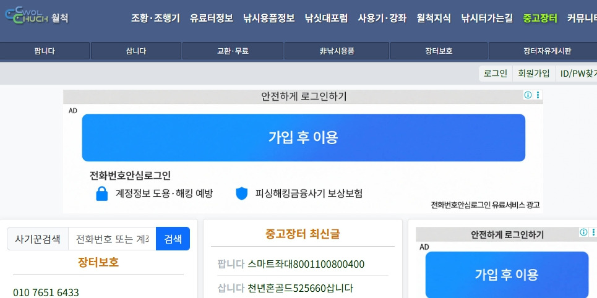The height and width of the screenshot is (298, 597).
Task: Click the 안전하게 로그인하기 top ad title
Action: click(304, 96)
